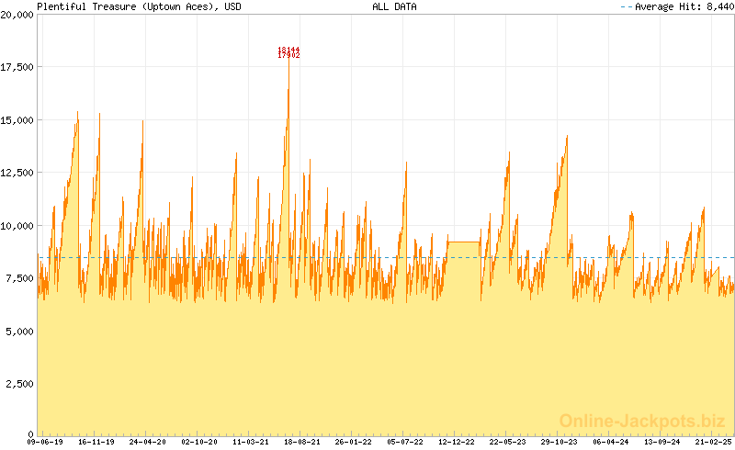Click the 21-02-25 date label
This screenshot has width=735, height=450.
pos(713,442)
